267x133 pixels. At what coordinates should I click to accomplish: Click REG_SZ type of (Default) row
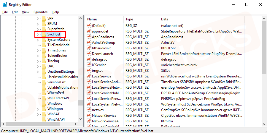[131, 26]
